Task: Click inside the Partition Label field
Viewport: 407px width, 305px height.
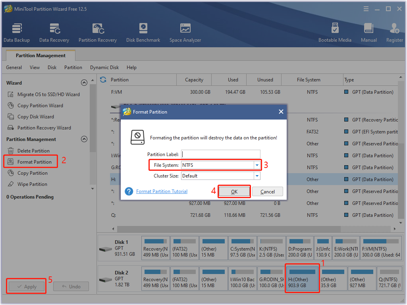Action: pos(221,154)
